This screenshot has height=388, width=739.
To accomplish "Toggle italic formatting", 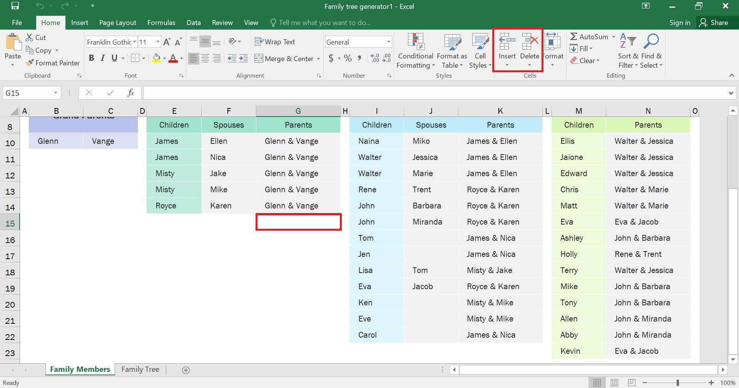I will coord(102,58).
